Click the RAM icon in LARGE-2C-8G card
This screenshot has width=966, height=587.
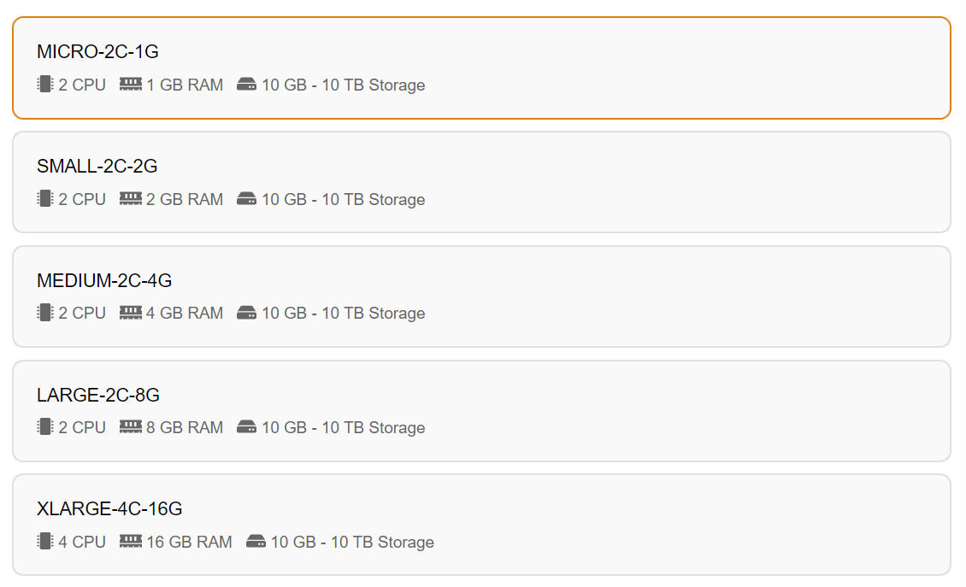click(131, 427)
